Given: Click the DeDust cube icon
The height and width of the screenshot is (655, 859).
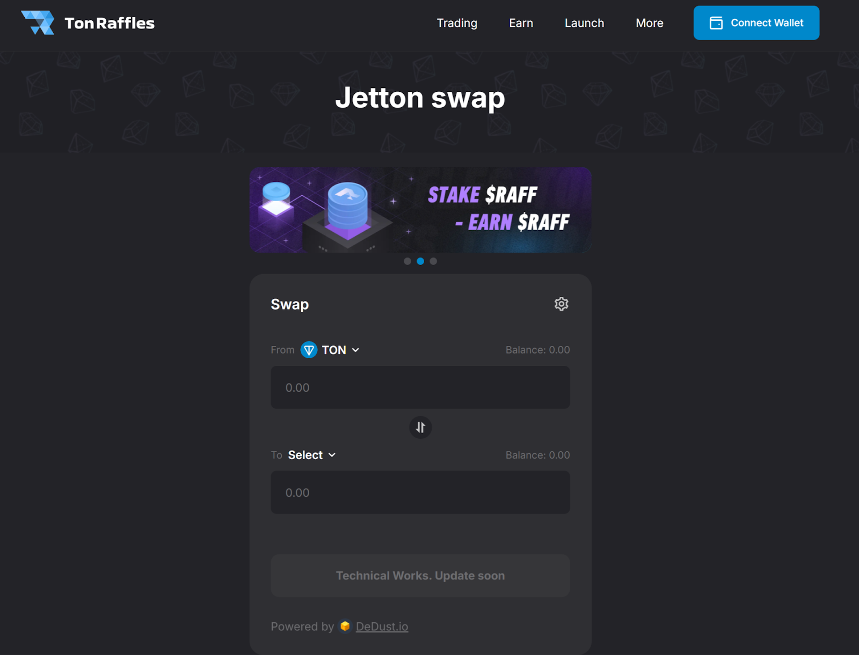Looking at the screenshot, I should pyautogui.click(x=345, y=626).
